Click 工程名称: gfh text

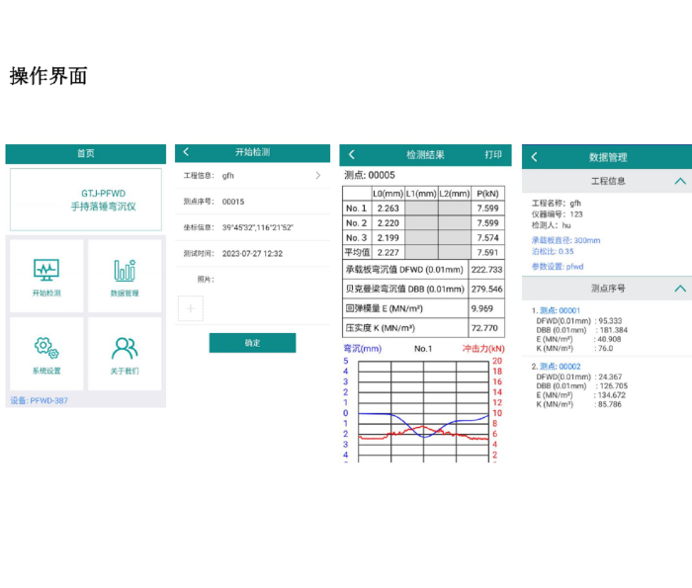click(556, 204)
